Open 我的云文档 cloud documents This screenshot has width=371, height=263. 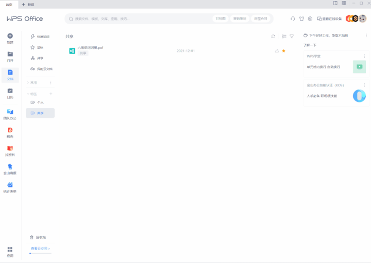(x=40, y=69)
